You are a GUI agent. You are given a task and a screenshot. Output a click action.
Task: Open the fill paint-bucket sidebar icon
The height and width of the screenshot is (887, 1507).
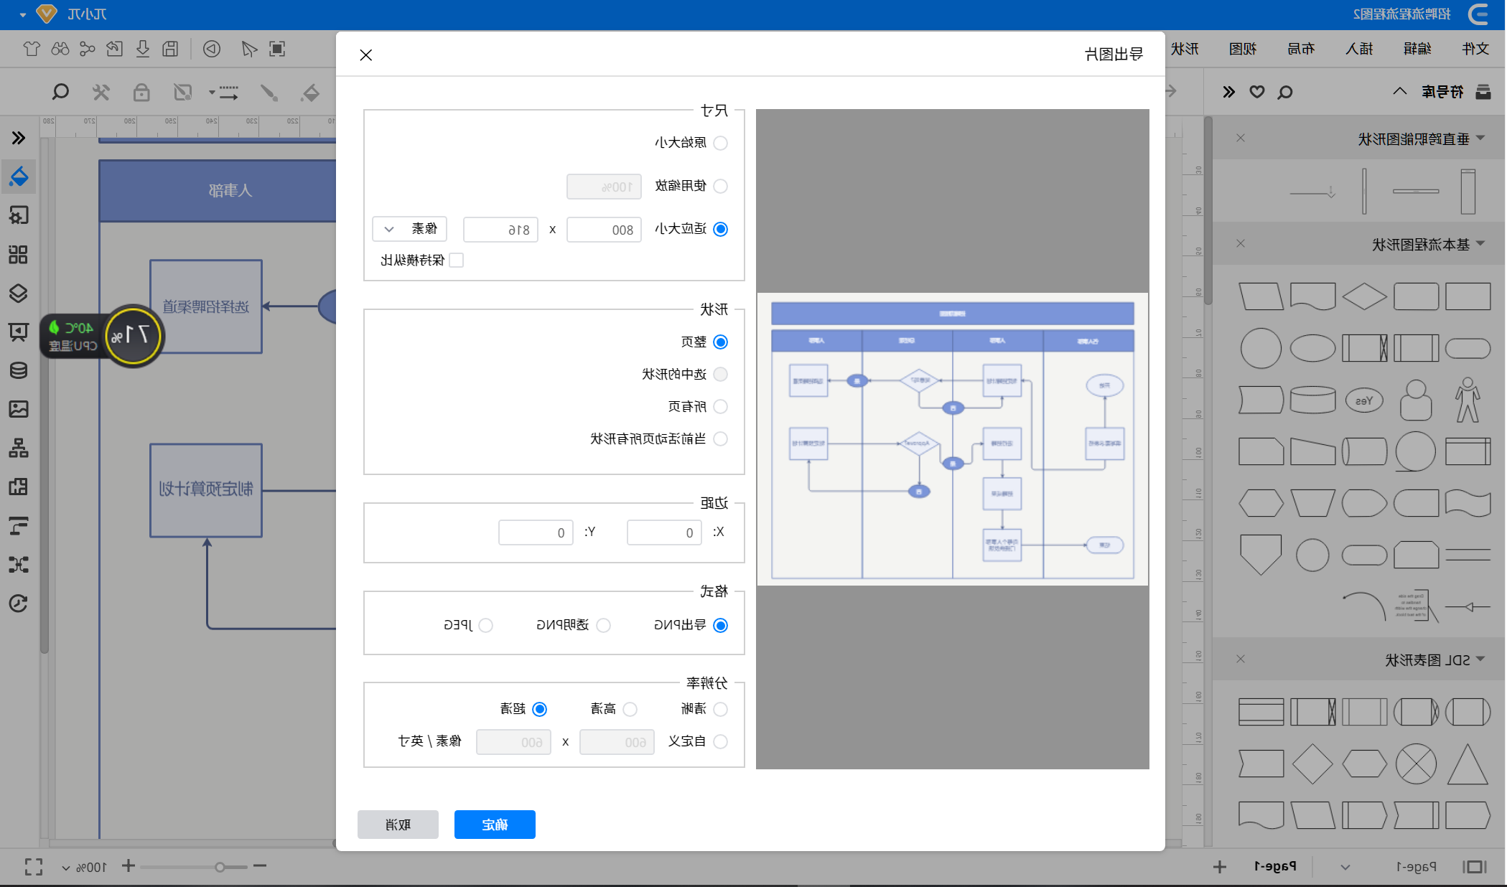click(x=19, y=177)
